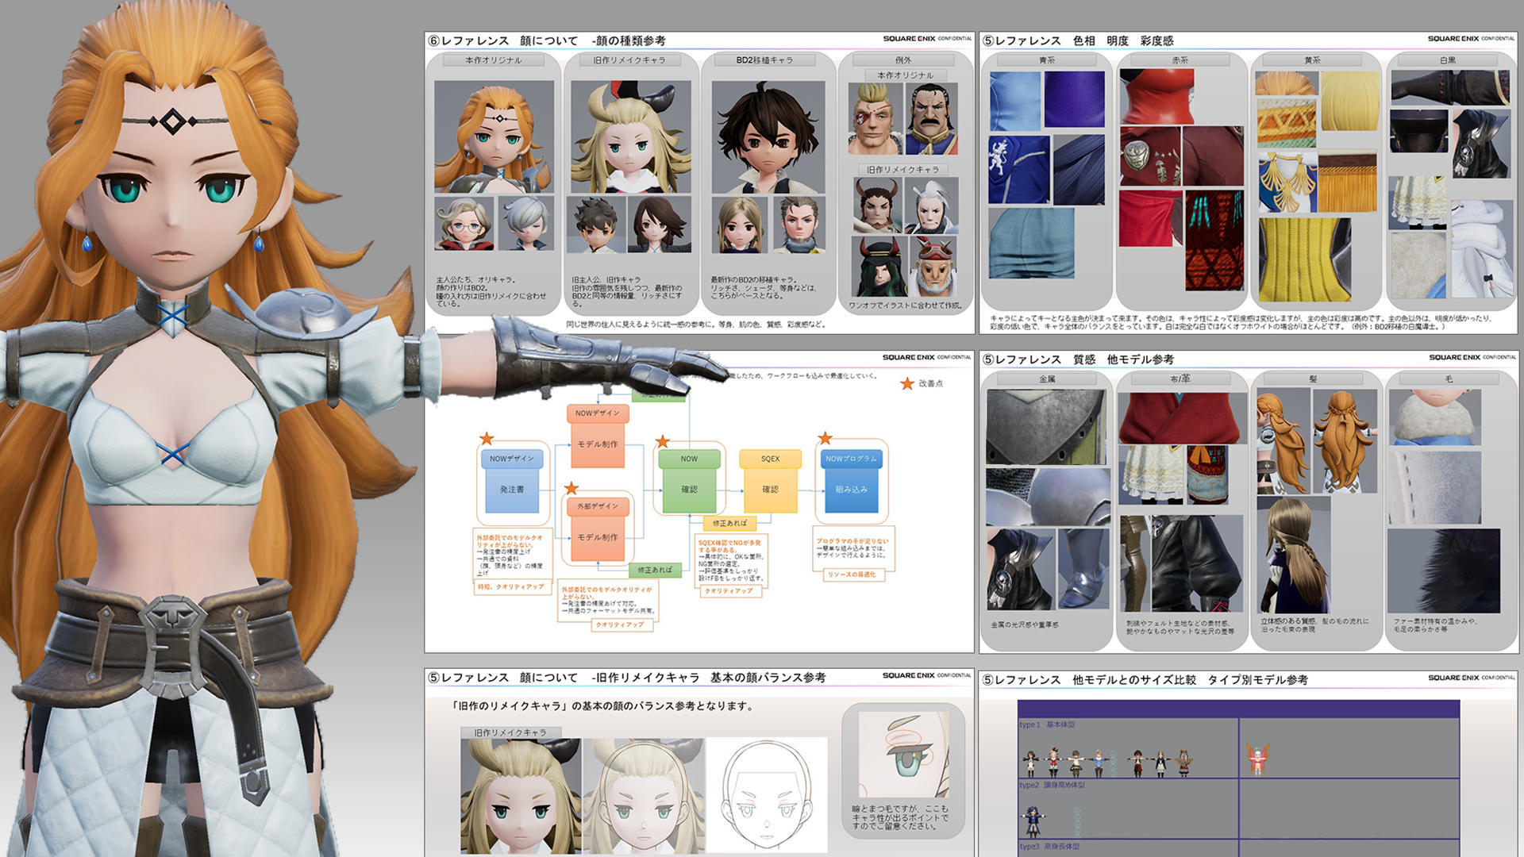Screen dimensions: 1524x857
Task: Click the type2 頭身高め体型 row label
Action: coord(1052,785)
